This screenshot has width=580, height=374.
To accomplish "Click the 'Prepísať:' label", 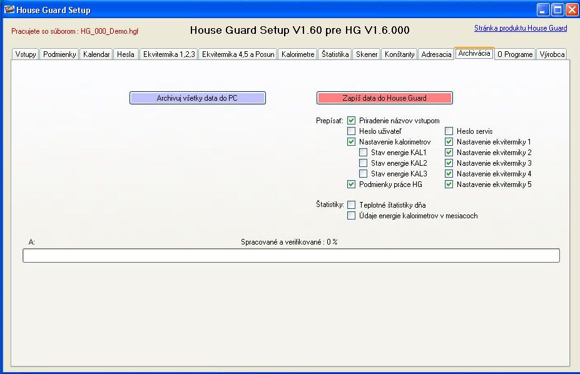I will [330, 121].
